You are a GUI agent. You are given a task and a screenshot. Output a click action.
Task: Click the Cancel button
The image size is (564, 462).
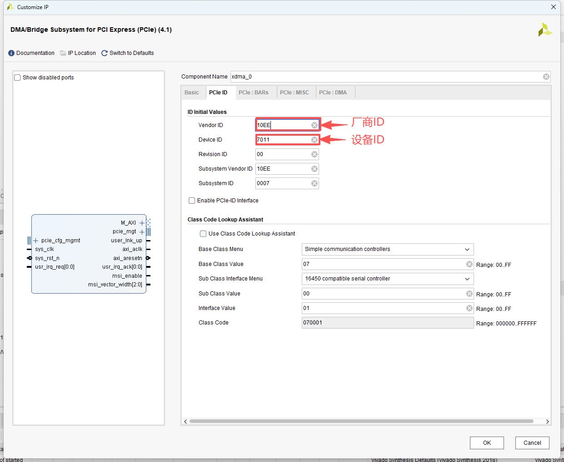[x=532, y=443]
